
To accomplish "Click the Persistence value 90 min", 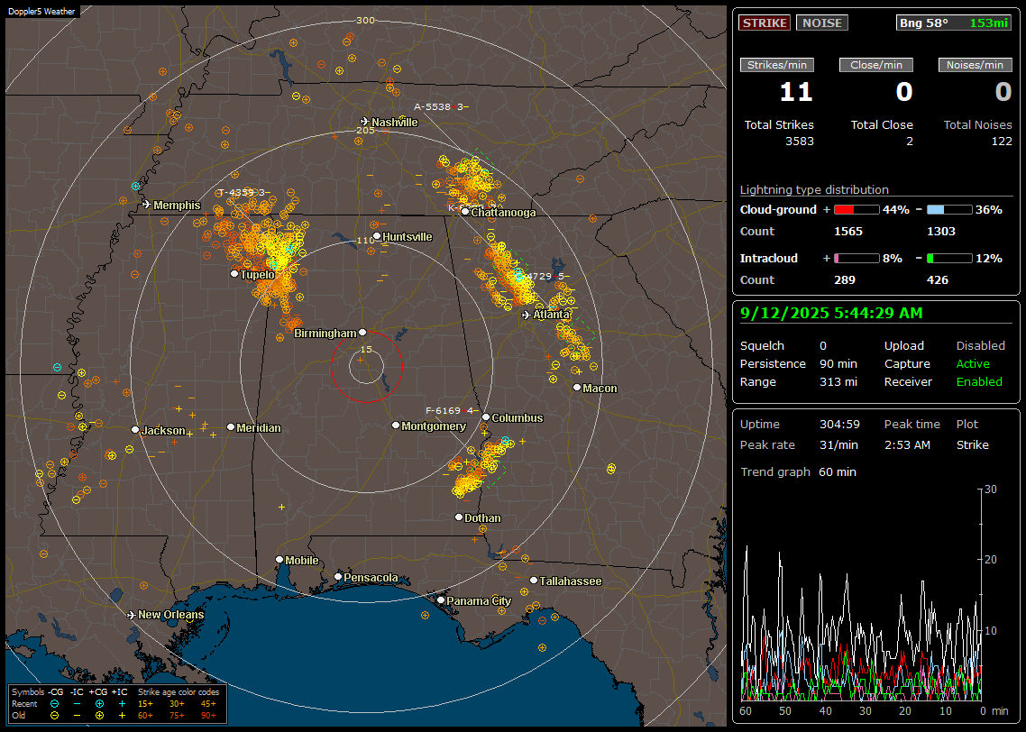I will 838,363.
